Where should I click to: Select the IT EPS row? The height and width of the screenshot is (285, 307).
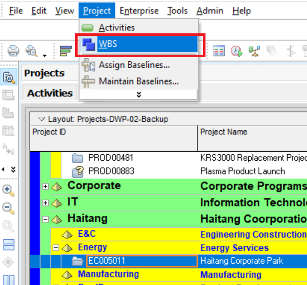tap(174, 202)
